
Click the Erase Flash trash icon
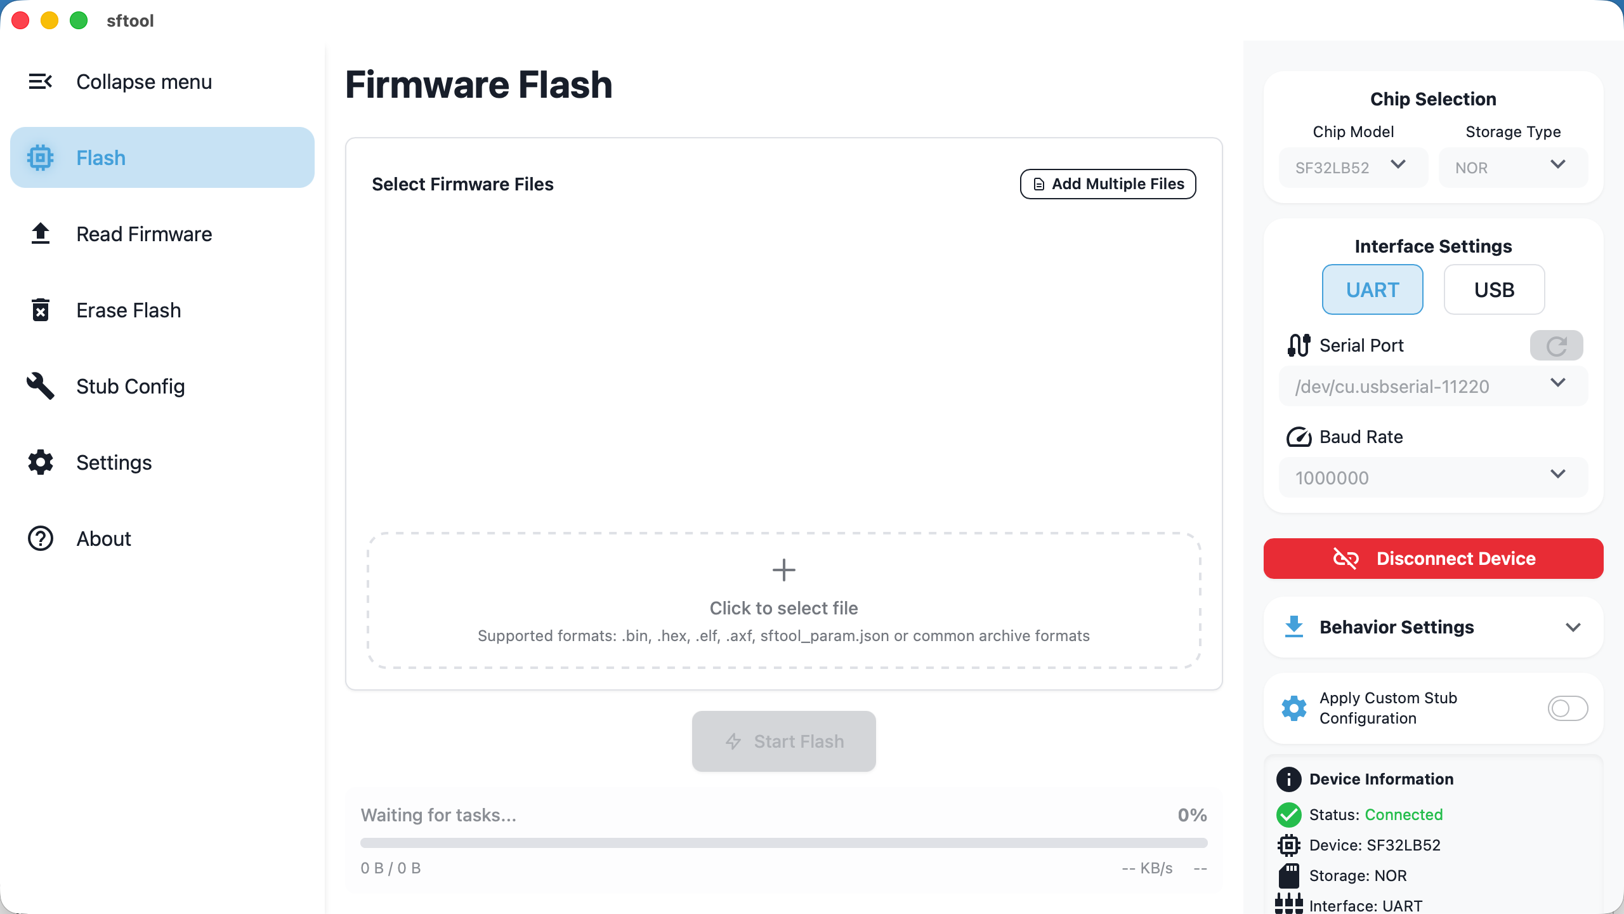[x=40, y=310]
